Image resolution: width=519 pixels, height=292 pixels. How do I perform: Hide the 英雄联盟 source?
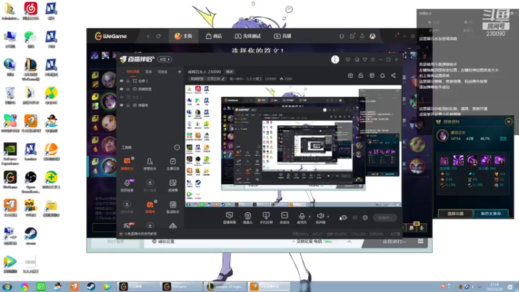tap(121, 89)
